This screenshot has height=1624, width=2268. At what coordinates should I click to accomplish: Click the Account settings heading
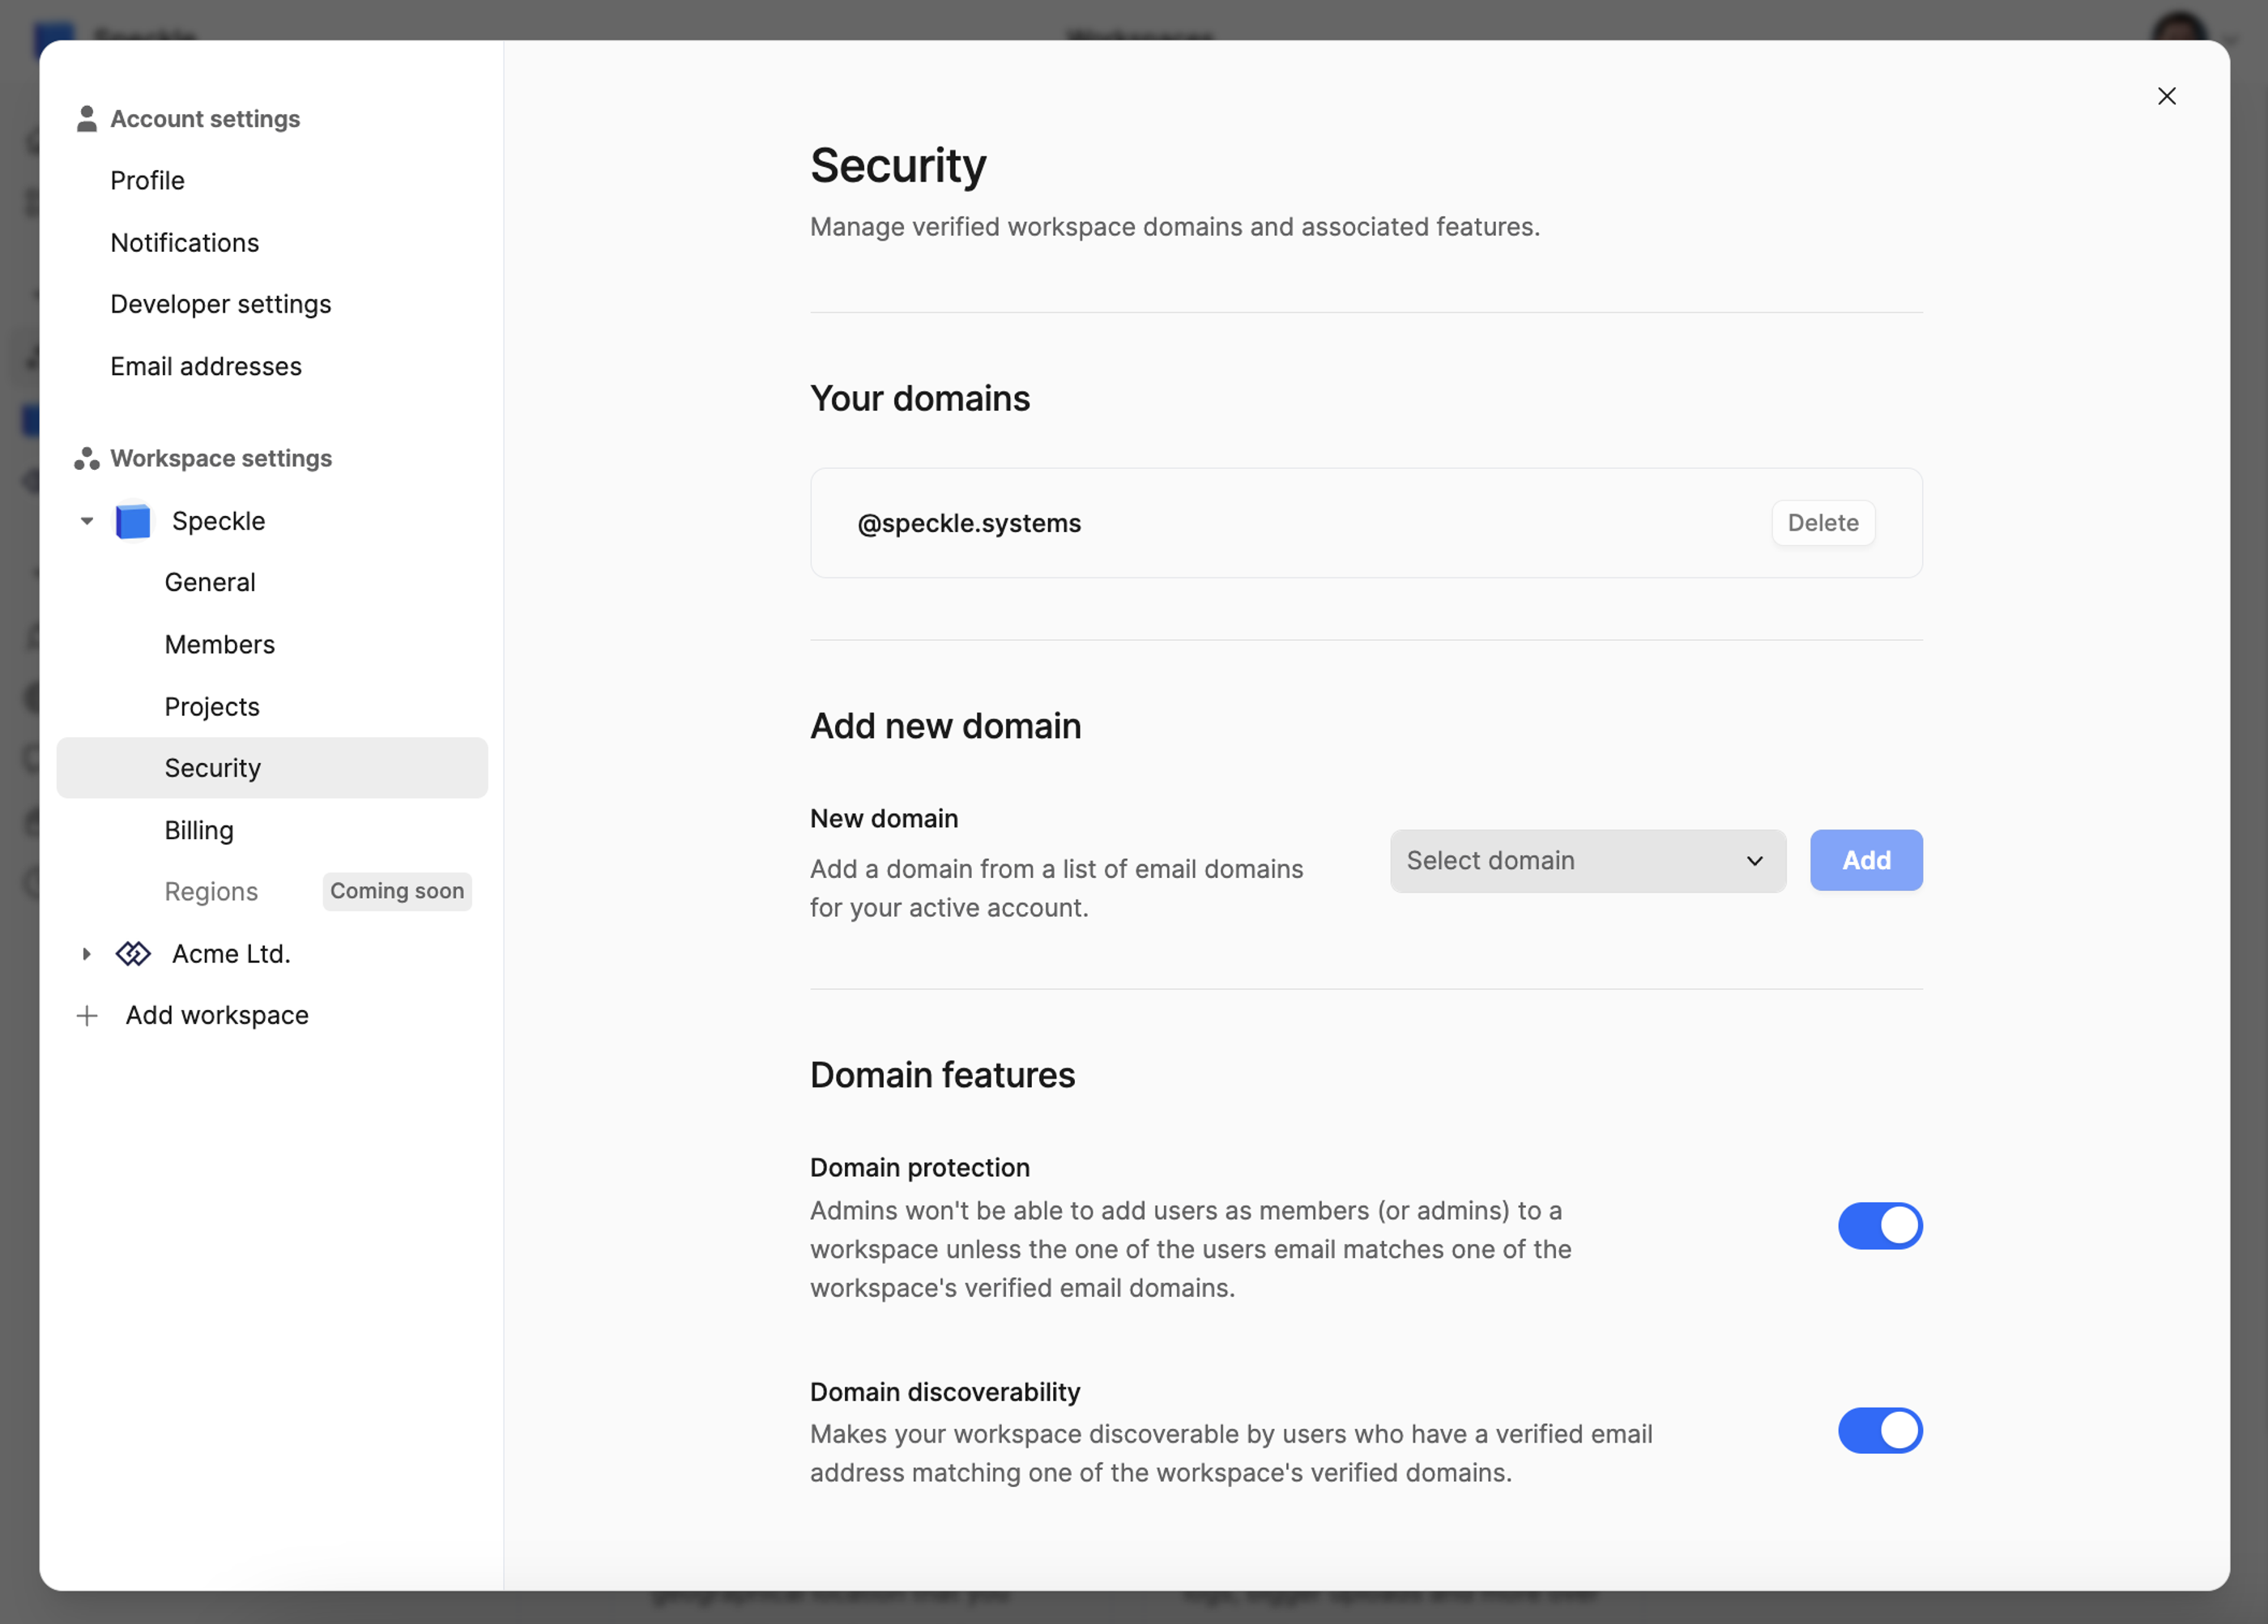coord(205,119)
